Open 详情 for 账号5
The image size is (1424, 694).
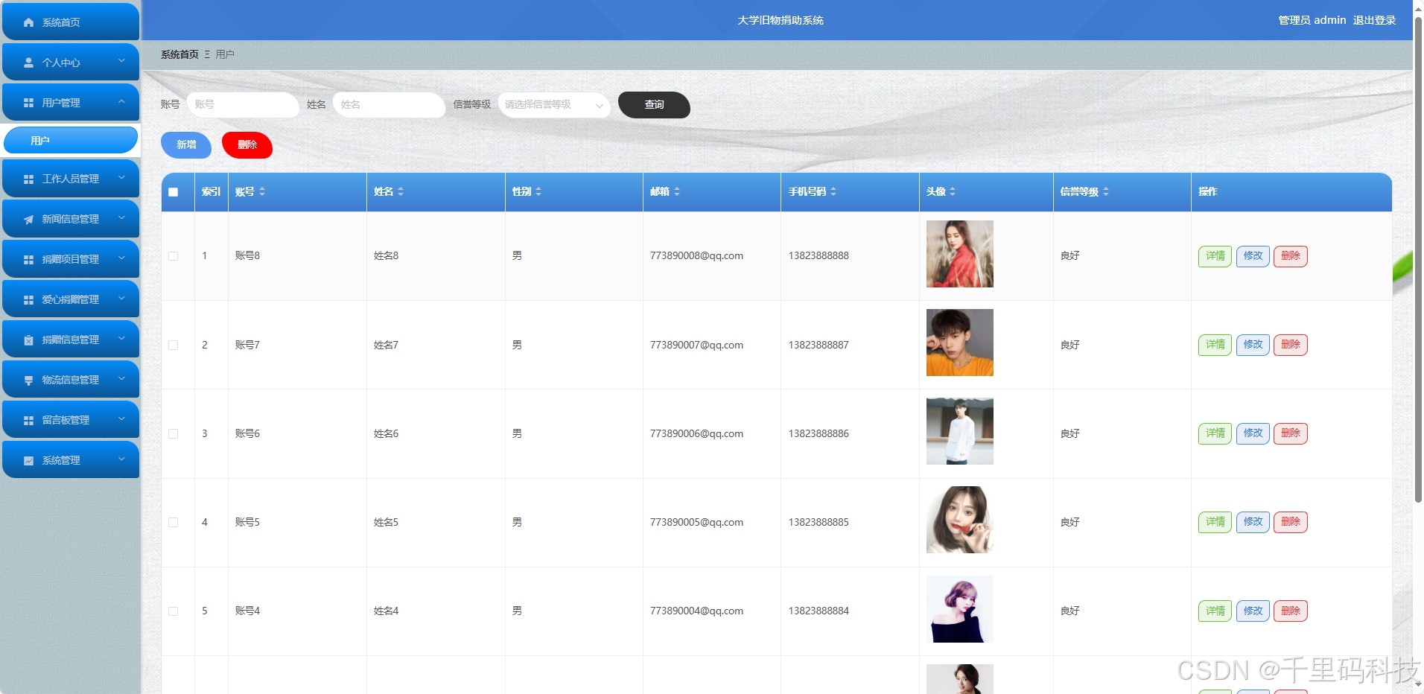coord(1215,522)
